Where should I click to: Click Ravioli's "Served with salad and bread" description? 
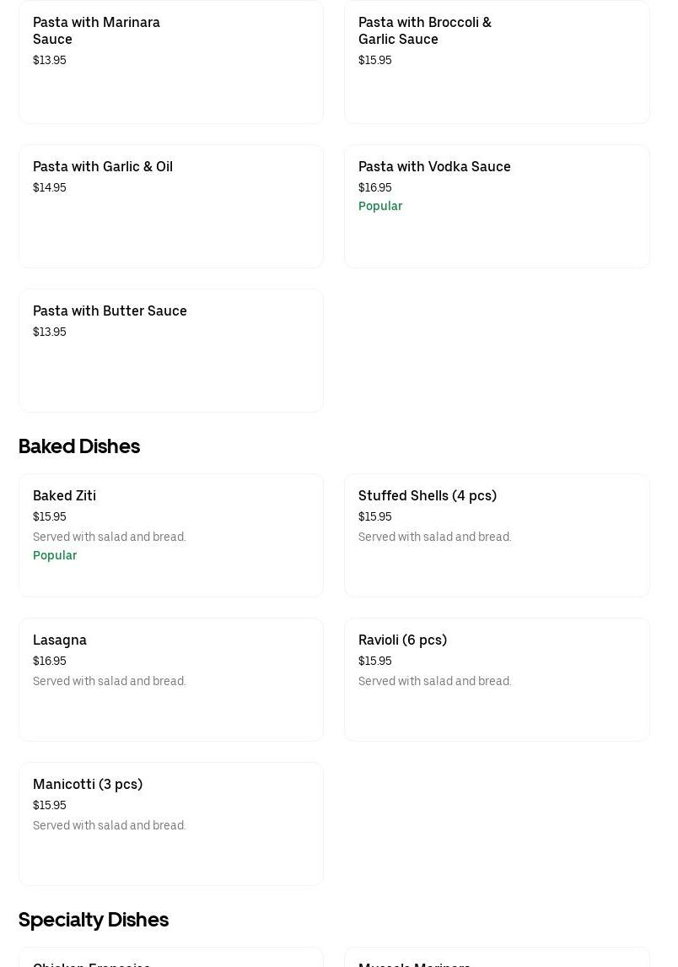point(434,682)
